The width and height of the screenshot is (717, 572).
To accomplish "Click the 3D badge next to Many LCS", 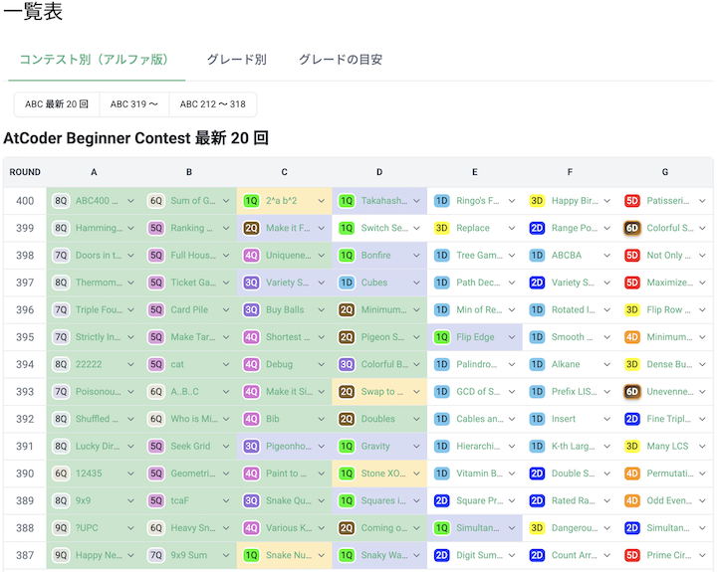I will (632, 447).
